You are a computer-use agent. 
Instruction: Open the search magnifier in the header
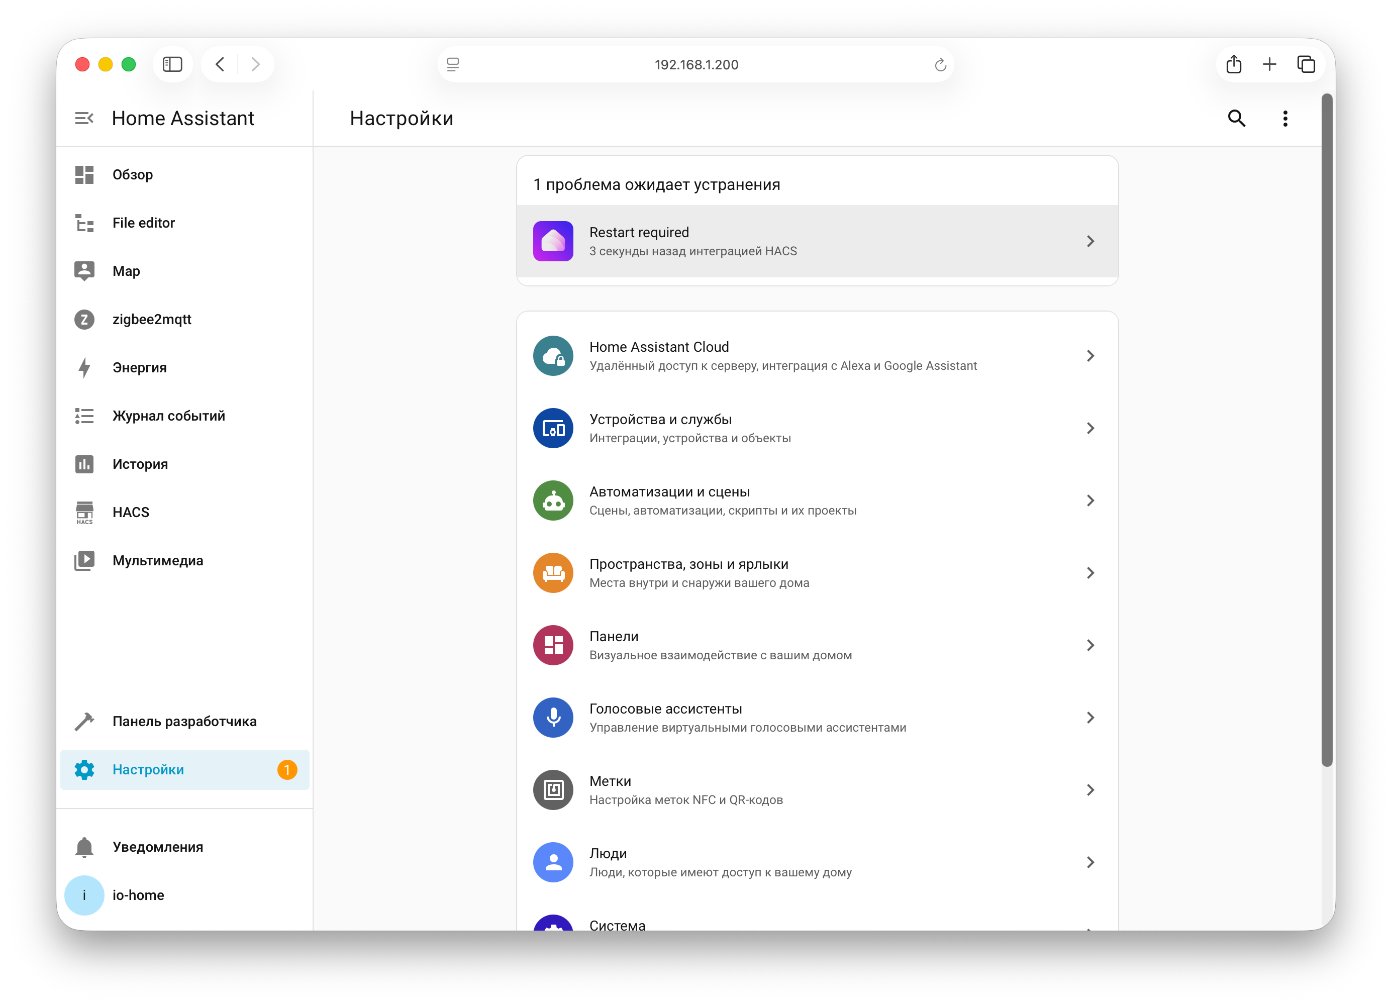(1237, 119)
